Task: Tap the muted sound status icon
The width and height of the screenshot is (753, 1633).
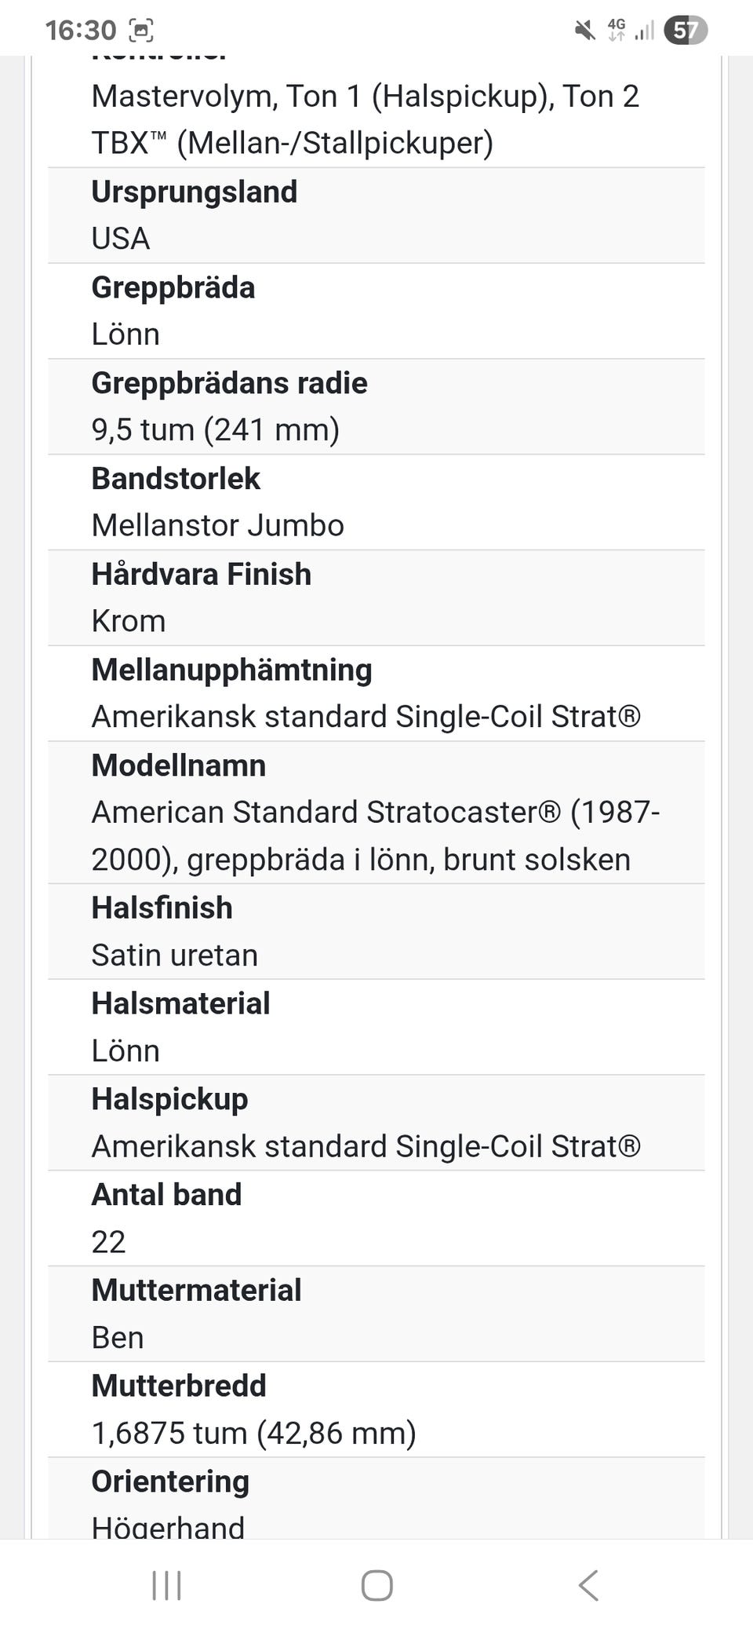Action: pyautogui.click(x=584, y=31)
